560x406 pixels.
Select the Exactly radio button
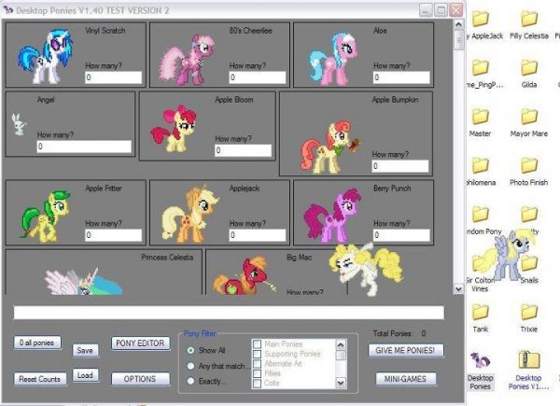pos(190,381)
